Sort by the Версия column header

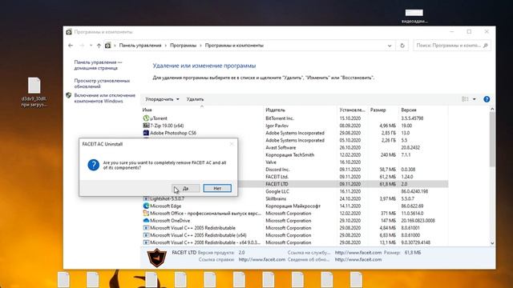[x=409, y=110]
